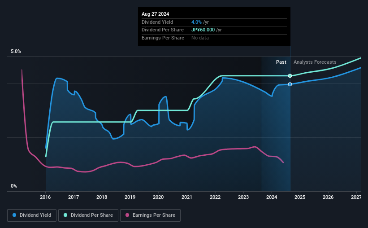Click the teal data point marker on Dividend Per Share line

click(290, 76)
